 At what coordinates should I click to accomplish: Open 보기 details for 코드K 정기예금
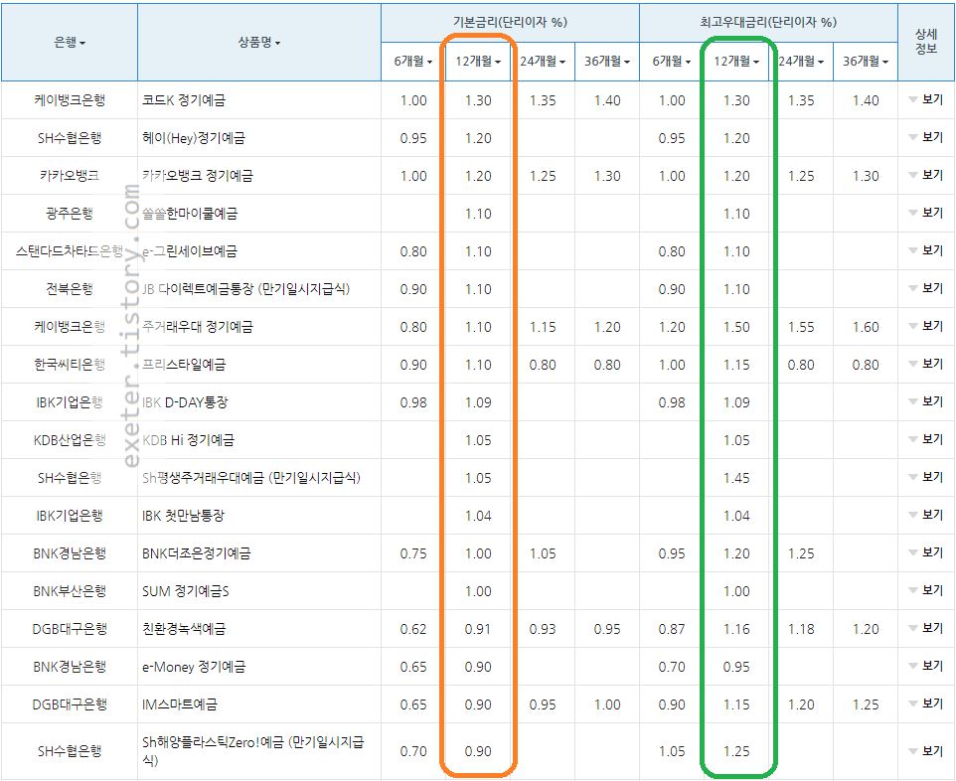pos(926,99)
